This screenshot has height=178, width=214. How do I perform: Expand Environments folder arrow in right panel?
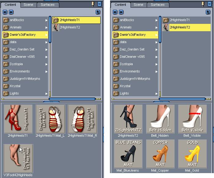157,72
